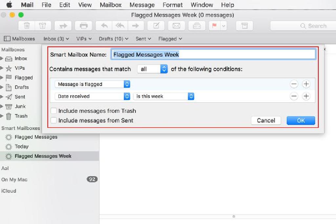Open the Mailbox menu
Image resolution: width=336 pixels, height=224 pixels.
point(111,5)
